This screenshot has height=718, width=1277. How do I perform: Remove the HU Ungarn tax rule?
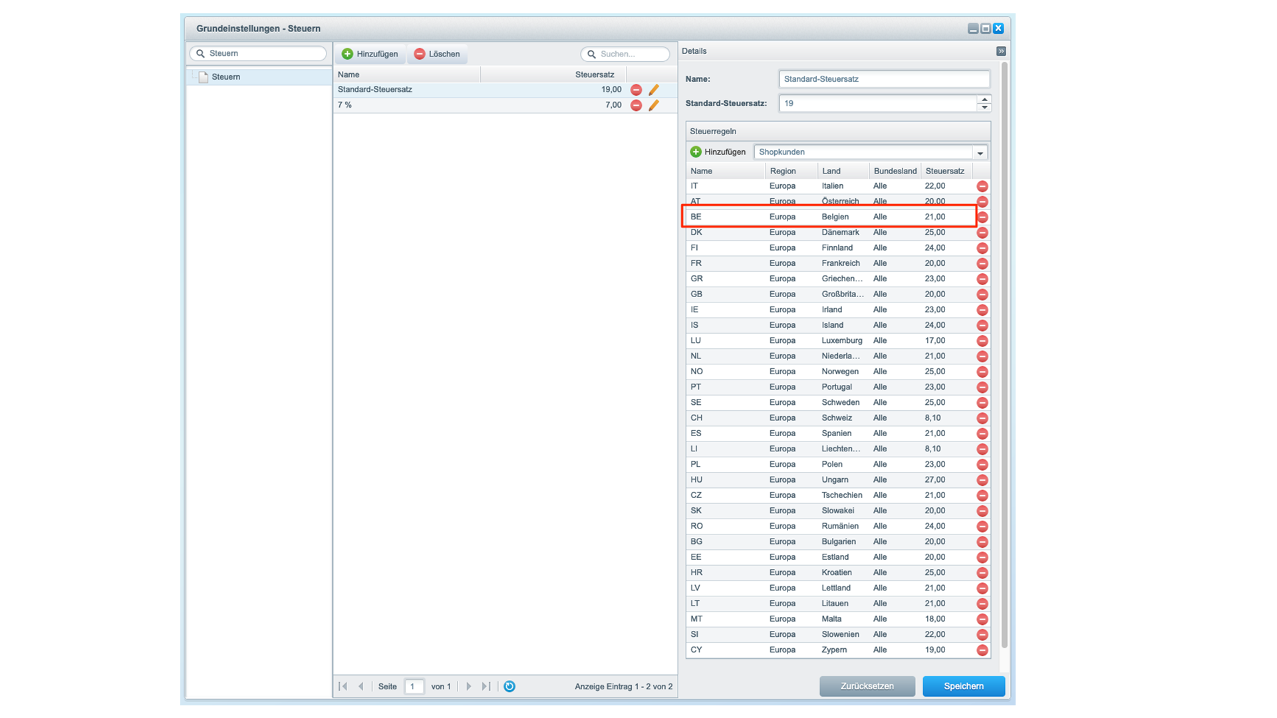(x=982, y=480)
